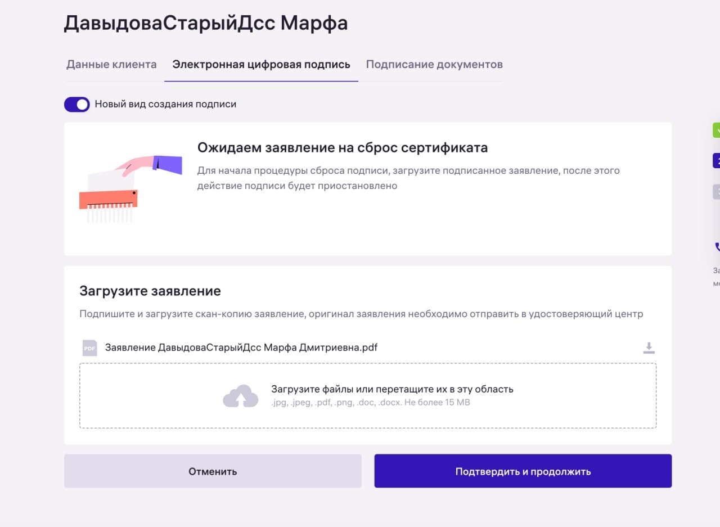
Task: Select the Электронная цифровая подпись tab
Action: (261, 64)
